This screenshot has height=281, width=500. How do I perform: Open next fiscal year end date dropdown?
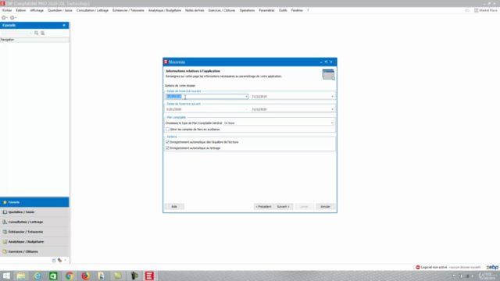pyautogui.click(x=332, y=109)
